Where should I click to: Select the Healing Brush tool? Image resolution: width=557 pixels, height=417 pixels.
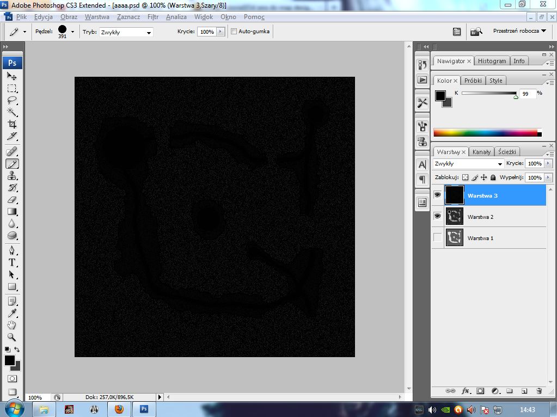[x=12, y=152]
